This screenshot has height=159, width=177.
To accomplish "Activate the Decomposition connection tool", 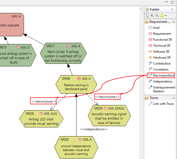I will pos(163,75).
